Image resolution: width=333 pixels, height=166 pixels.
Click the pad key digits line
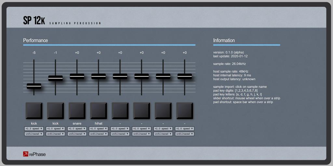235,91
